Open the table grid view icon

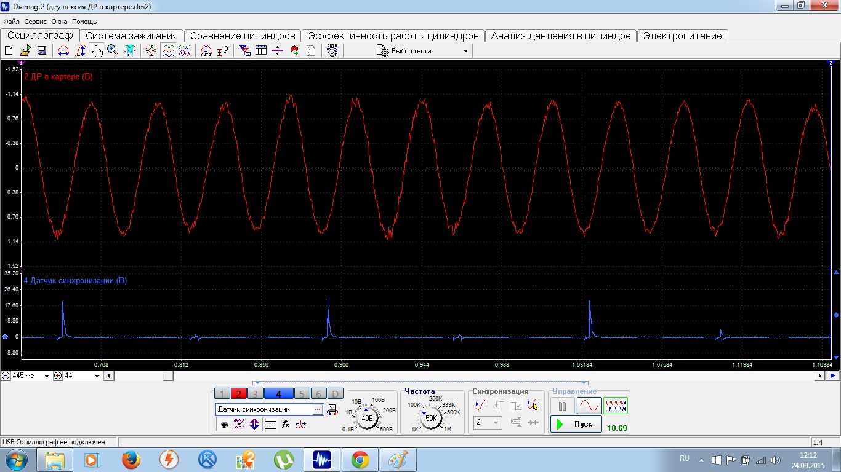coord(261,51)
